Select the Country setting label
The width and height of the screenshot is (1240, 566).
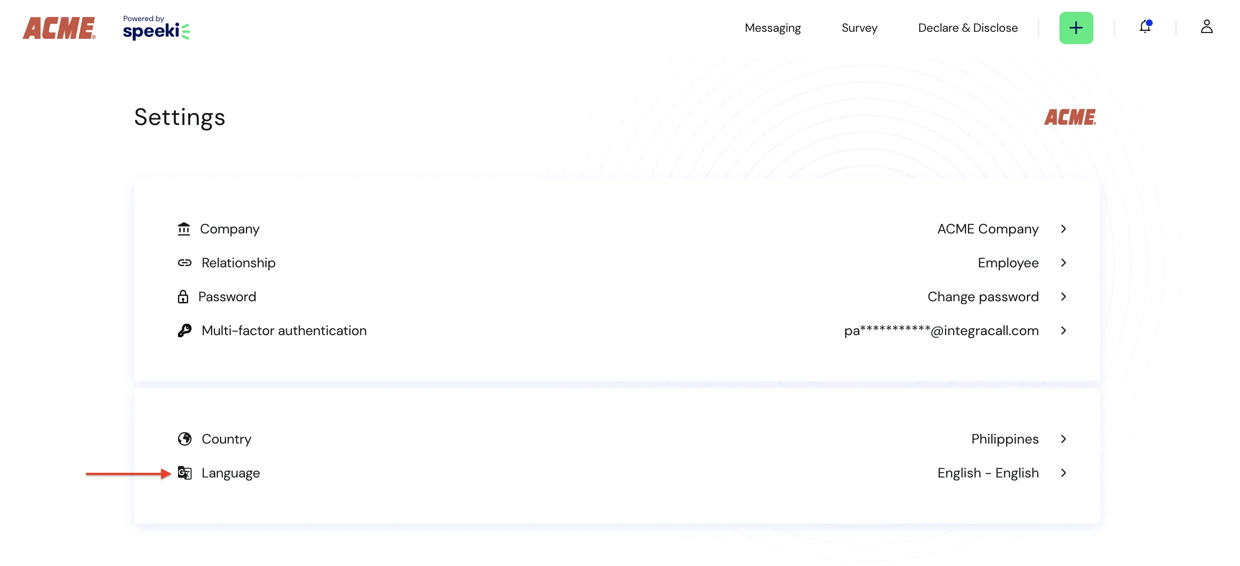226,439
